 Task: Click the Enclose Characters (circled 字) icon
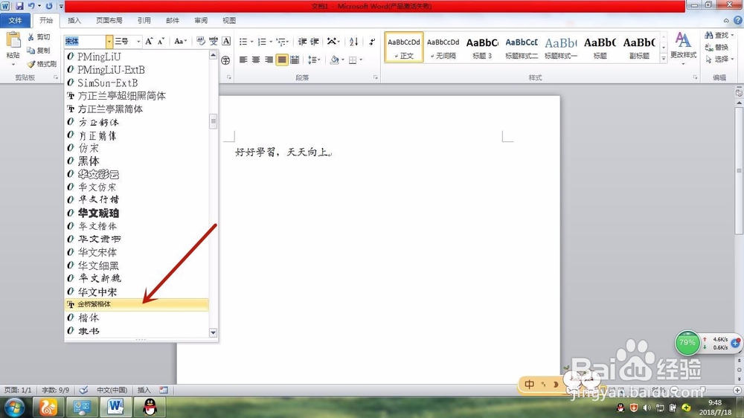225,60
